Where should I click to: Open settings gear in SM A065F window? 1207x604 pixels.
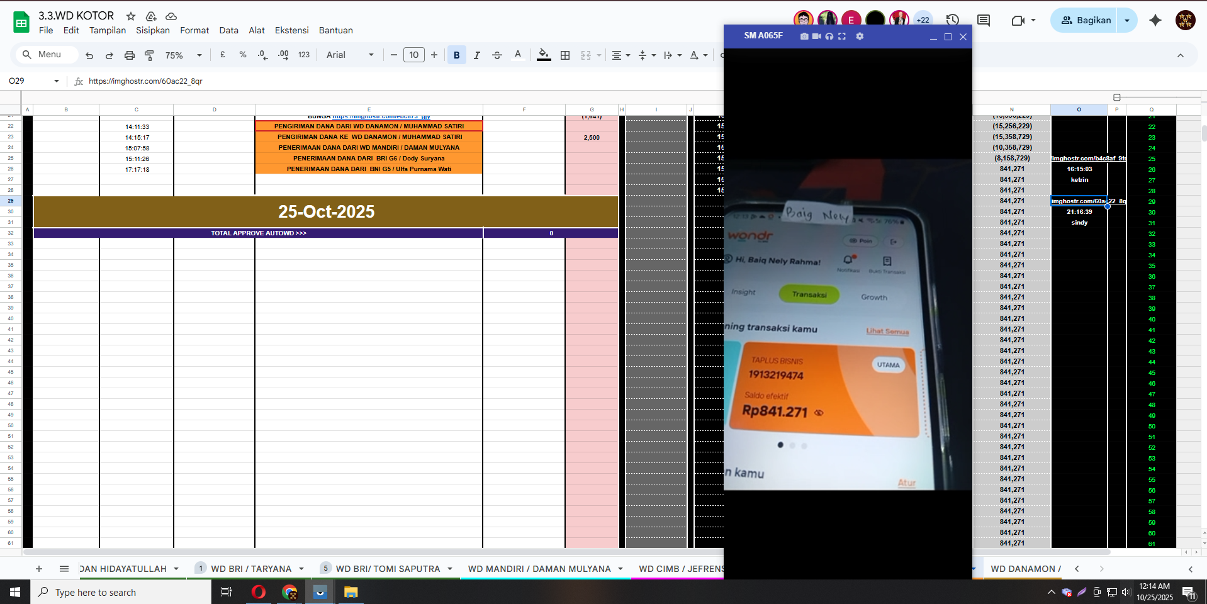[860, 36]
